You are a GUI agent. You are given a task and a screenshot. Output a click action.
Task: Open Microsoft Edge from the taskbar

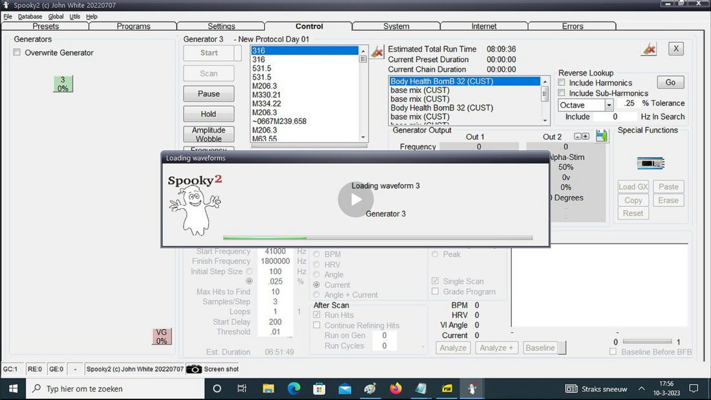pos(294,388)
